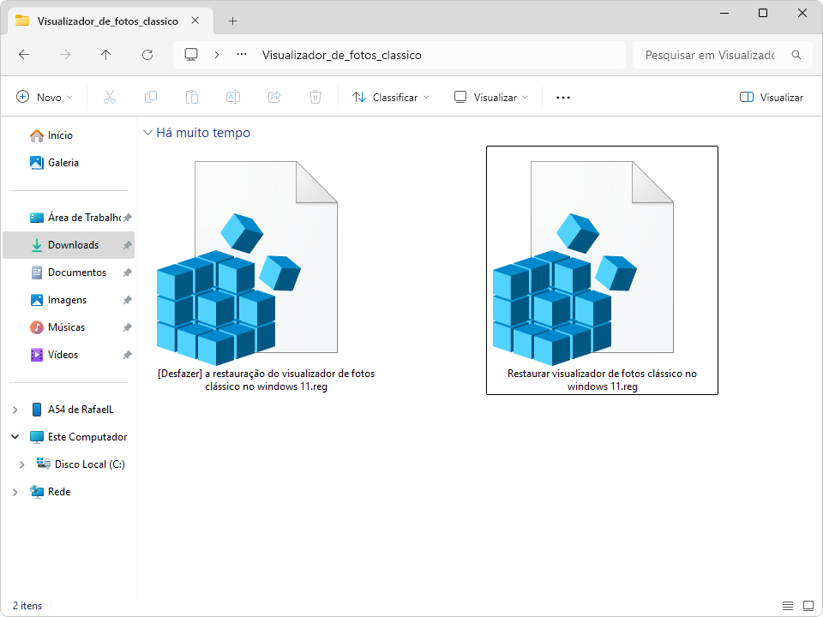Click the Share icon in toolbar

click(x=274, y=97)
